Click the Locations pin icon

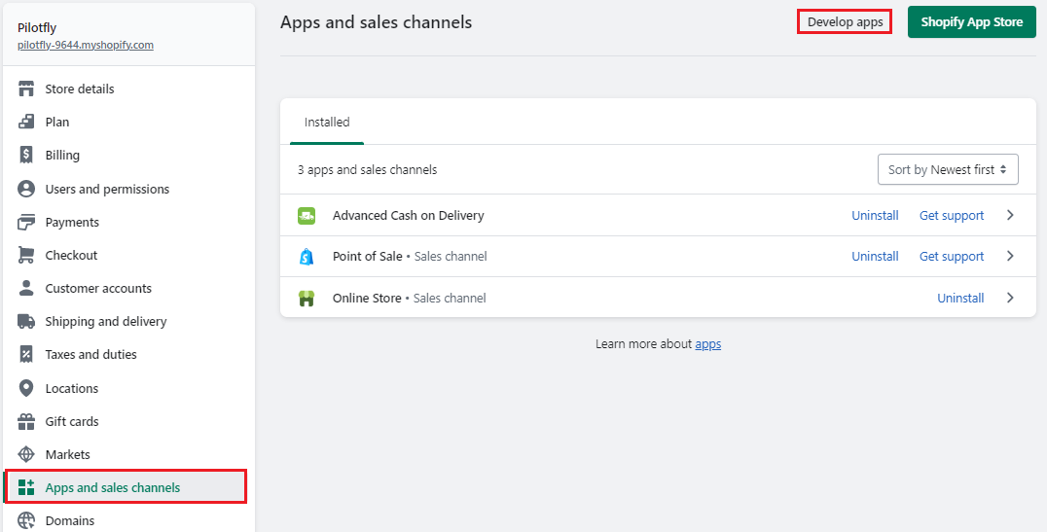point(26,388)
